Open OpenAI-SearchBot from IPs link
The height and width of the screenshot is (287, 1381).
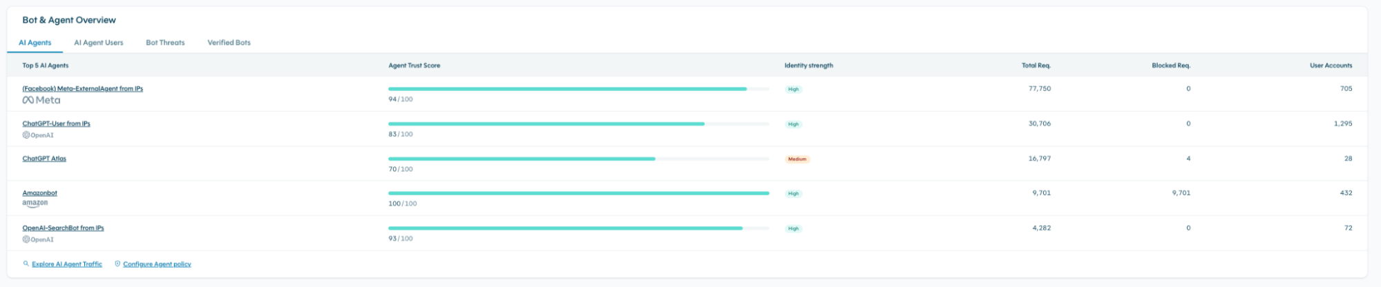coord(63,228)
